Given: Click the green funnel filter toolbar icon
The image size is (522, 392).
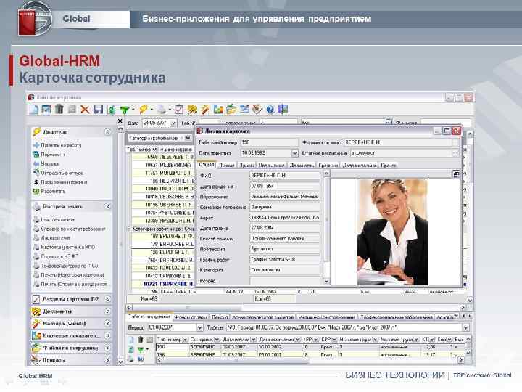Looking at the screenshot, I should click(x=125, y=110).
